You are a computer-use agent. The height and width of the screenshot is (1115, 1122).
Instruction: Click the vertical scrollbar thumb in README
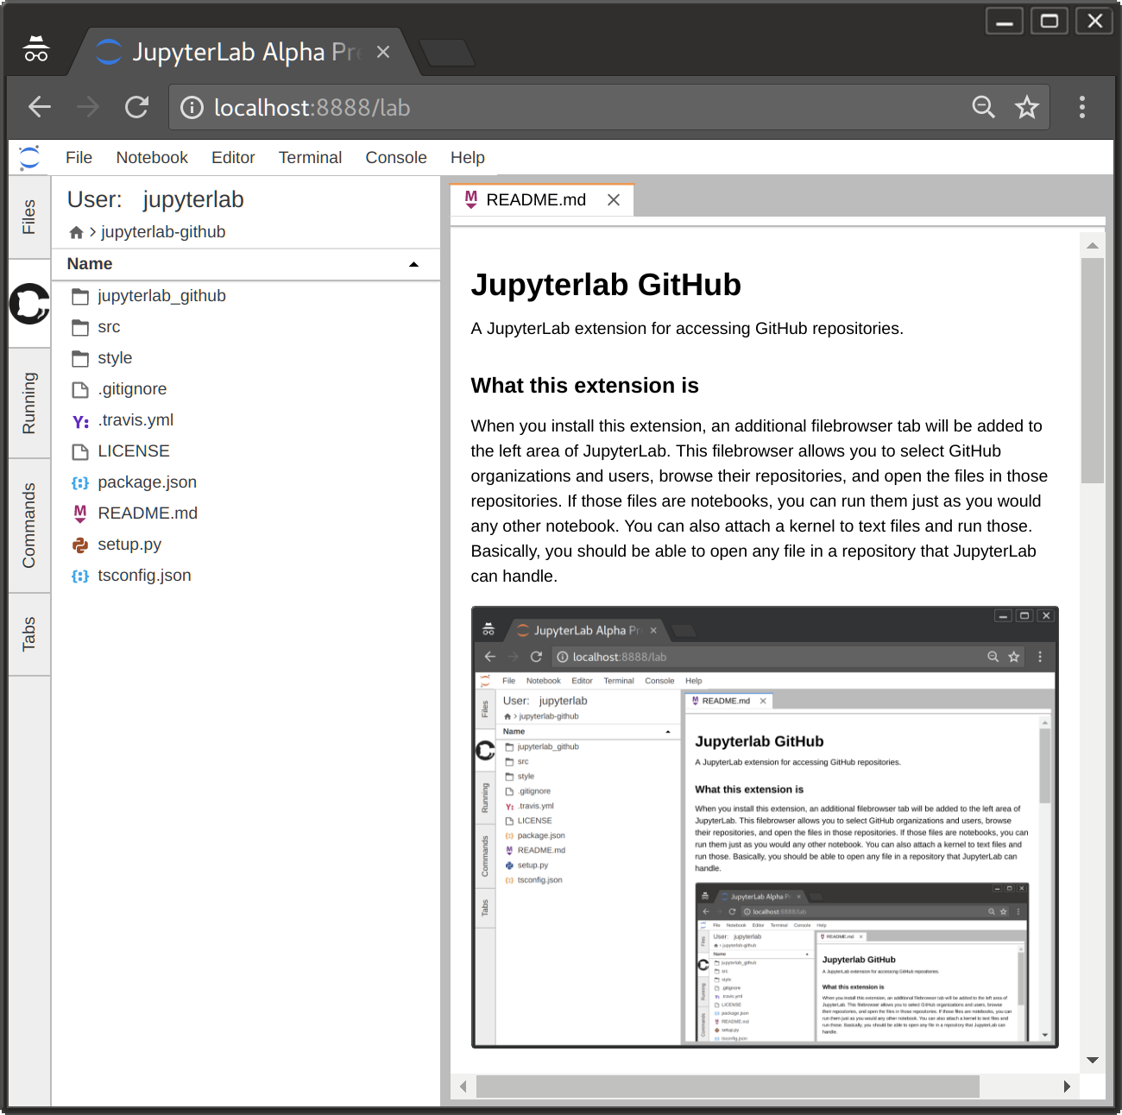point(1093,371)
